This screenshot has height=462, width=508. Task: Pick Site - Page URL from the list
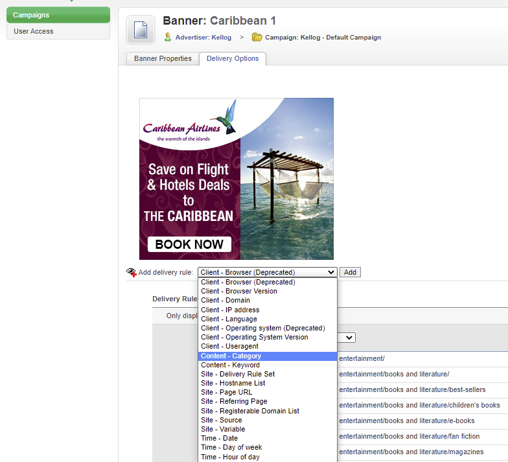click(x=227, y=392)
